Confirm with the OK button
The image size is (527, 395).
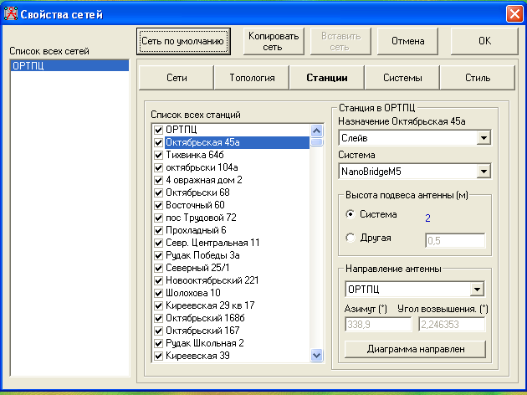coord(484,41)
